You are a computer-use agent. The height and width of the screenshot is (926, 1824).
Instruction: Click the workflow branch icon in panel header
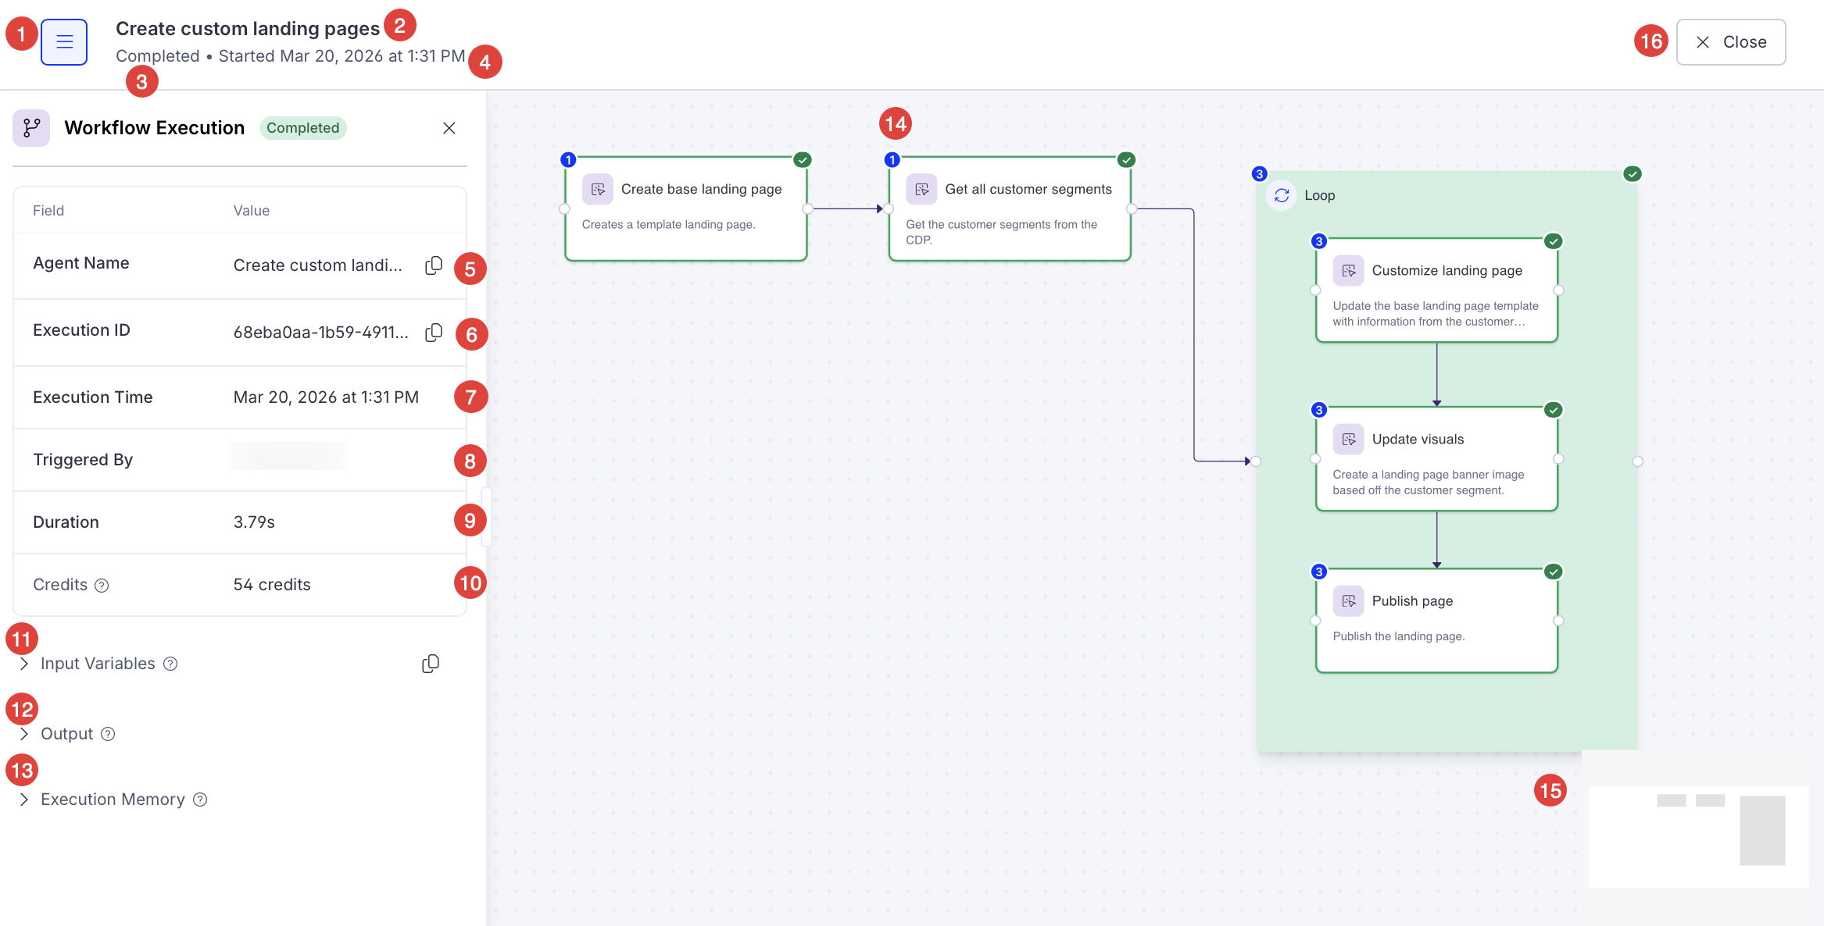(30, 127)
